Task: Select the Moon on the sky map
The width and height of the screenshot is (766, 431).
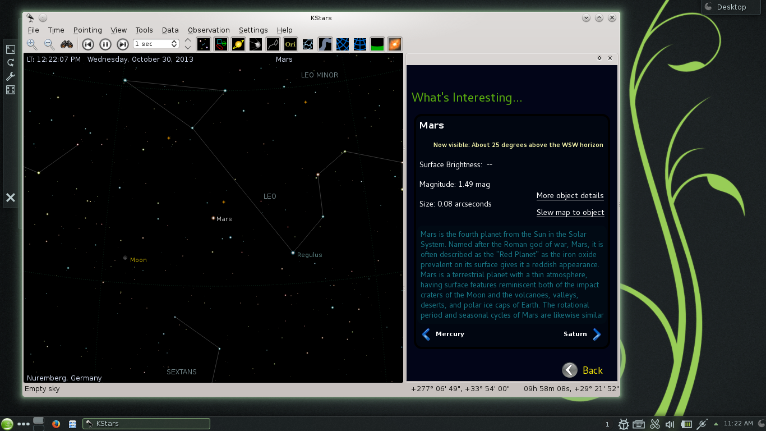Action: (125, 258)
